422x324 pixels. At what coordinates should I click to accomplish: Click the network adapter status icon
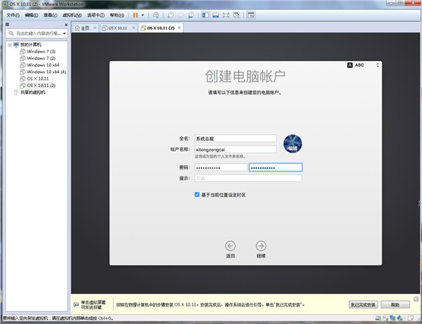click(x=392, y=318)
